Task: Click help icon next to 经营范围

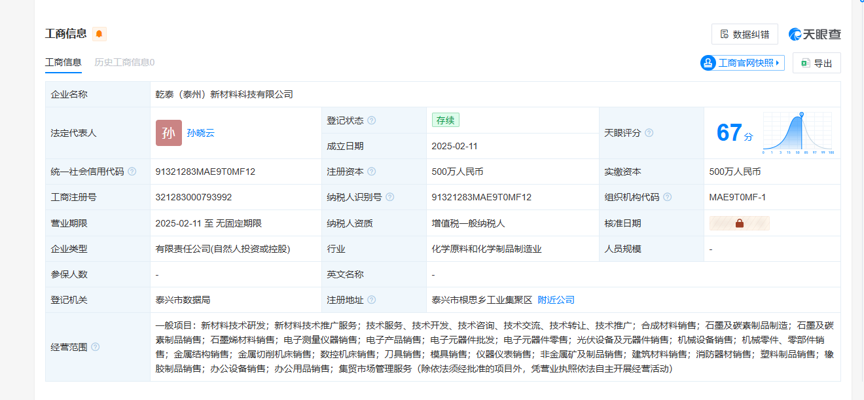Action: 96,347
